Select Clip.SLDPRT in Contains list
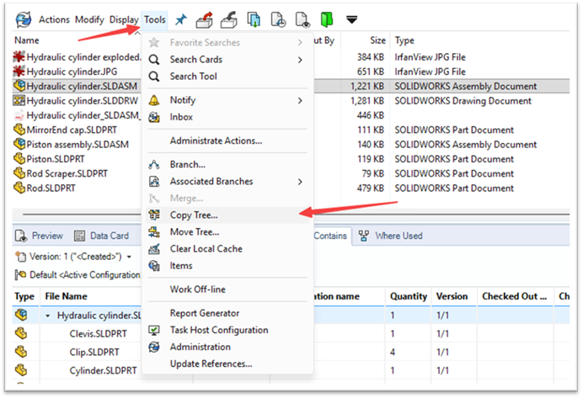Viewport: 583px width, 398px height. (x=94, y=353)
